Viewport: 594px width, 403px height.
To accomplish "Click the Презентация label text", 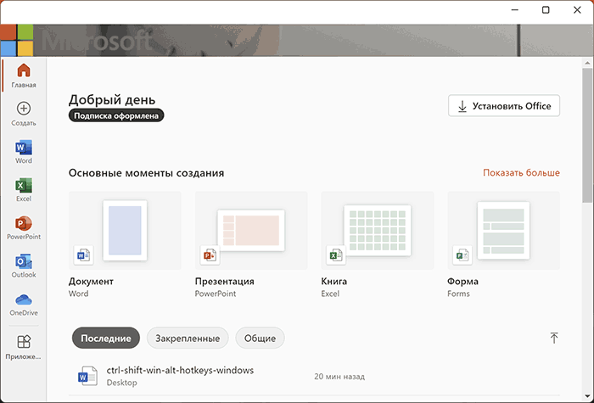I will click(x=225, y=282).
